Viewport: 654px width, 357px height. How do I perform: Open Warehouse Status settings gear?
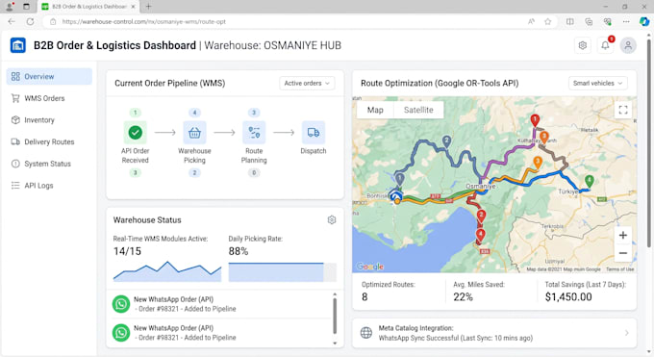pyautogui.click(x=332, y=219)
